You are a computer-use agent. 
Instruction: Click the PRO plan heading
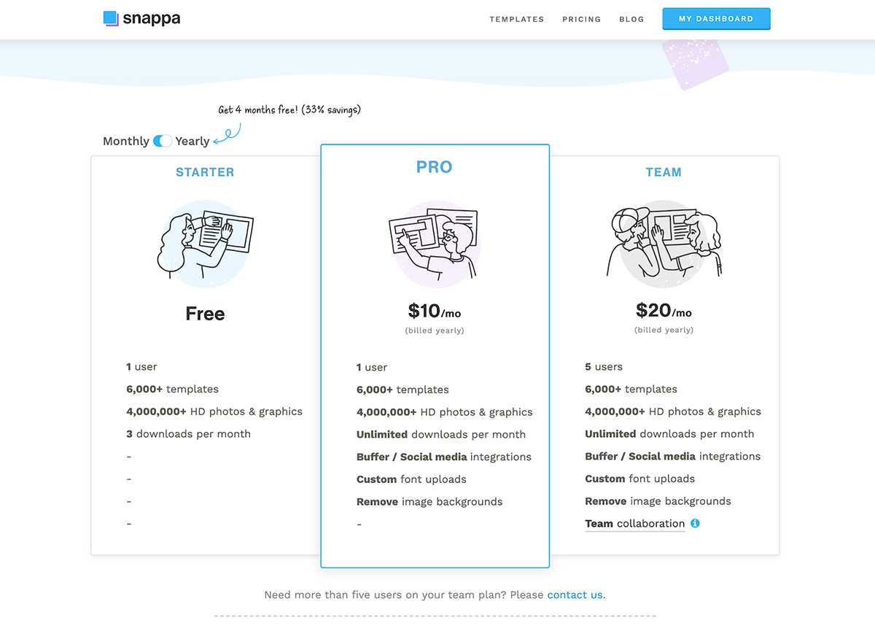pyautogui.click(x=434, y=167)
